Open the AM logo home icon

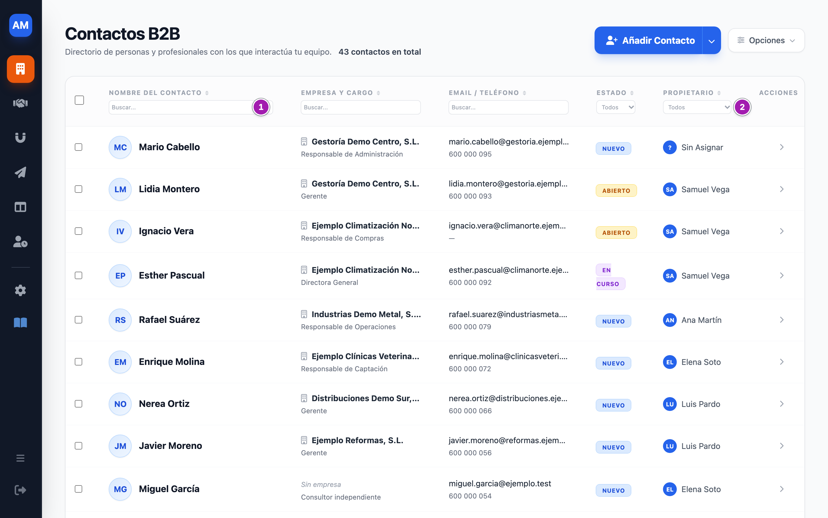[20, 25]
